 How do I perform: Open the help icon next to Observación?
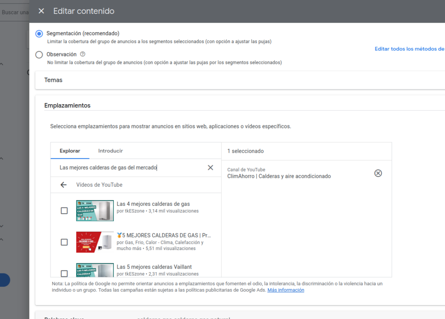[83, 54]
